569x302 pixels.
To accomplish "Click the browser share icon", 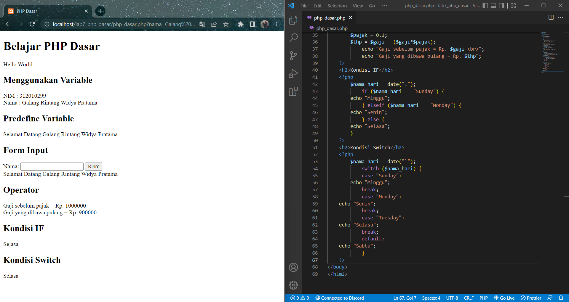I will click(x=214, y=24).
